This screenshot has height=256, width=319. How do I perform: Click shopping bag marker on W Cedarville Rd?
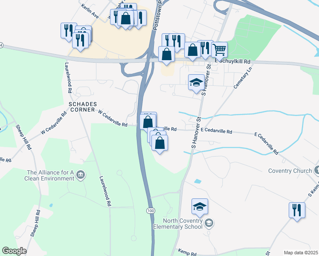[x=148, y=122]
